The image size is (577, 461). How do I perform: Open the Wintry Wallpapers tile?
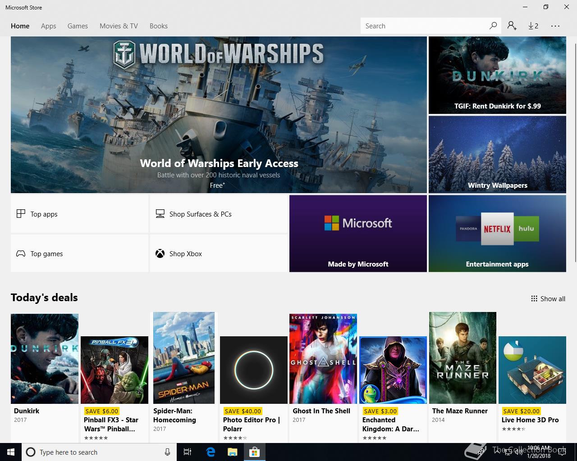pos(497,154)
